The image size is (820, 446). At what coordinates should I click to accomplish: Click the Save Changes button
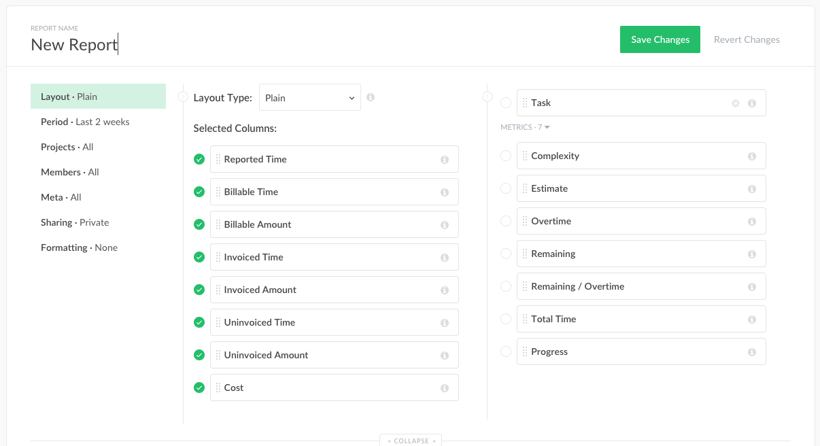coord(660,39)
